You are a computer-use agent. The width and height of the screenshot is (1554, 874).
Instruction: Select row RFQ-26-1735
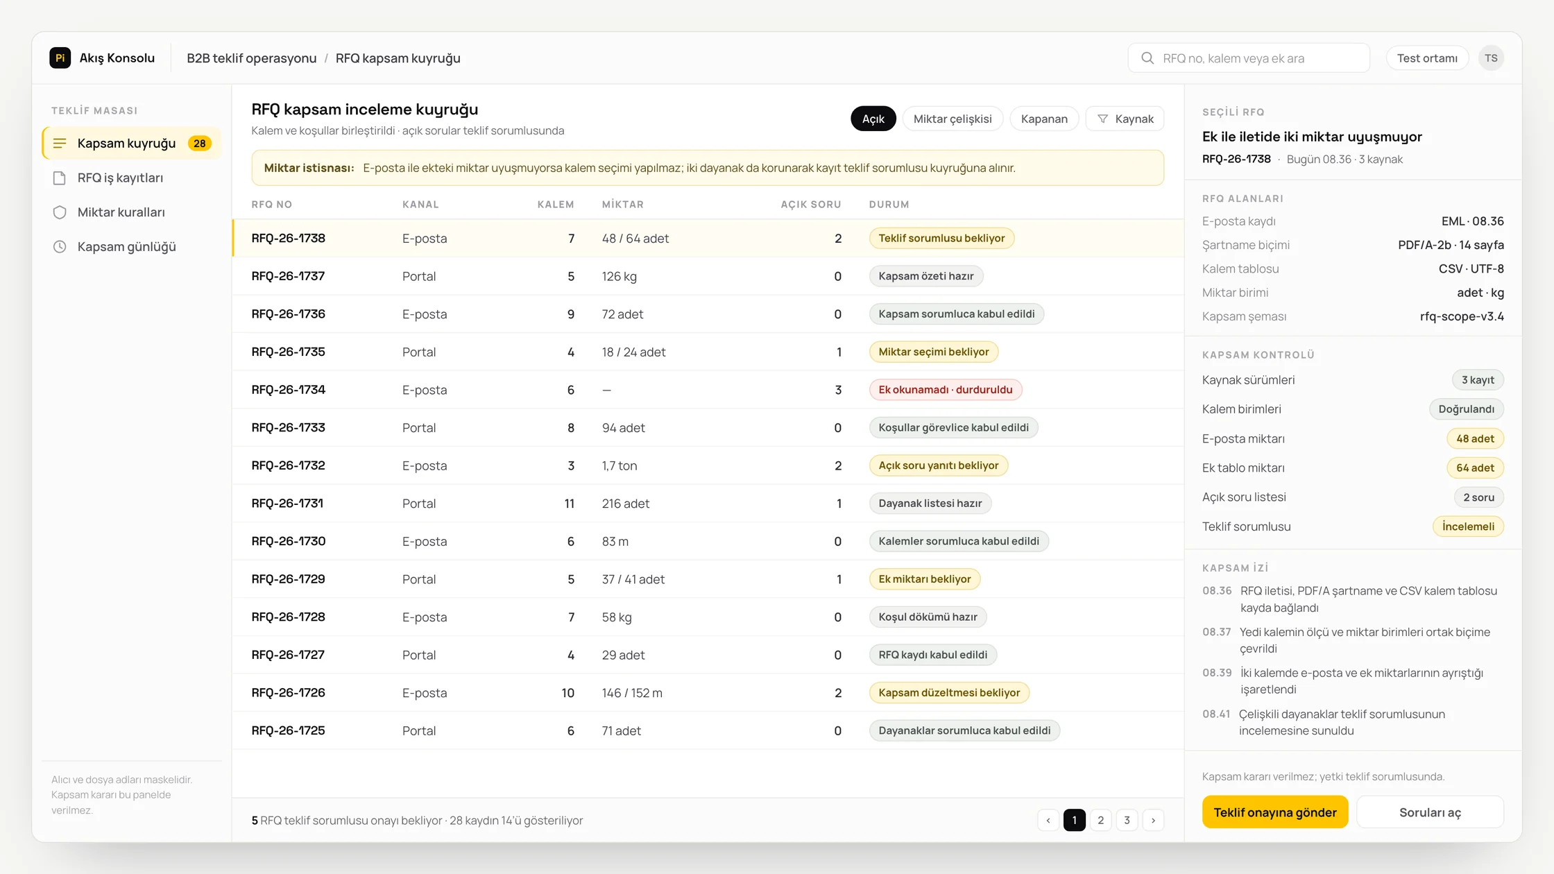click(708, 352)
